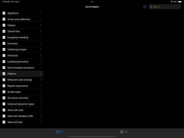184x138 pixels.
Task: Tap the three-dot multitasking menu
Action: point(92,2)
